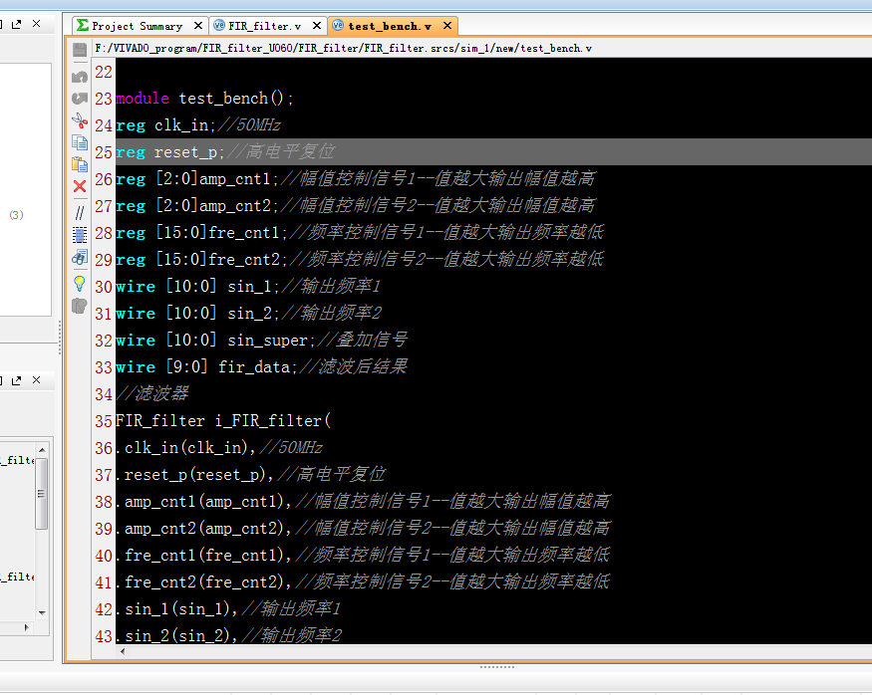Close the FIR_filter.v tab

pyautogui.click(x=316, y=26)
